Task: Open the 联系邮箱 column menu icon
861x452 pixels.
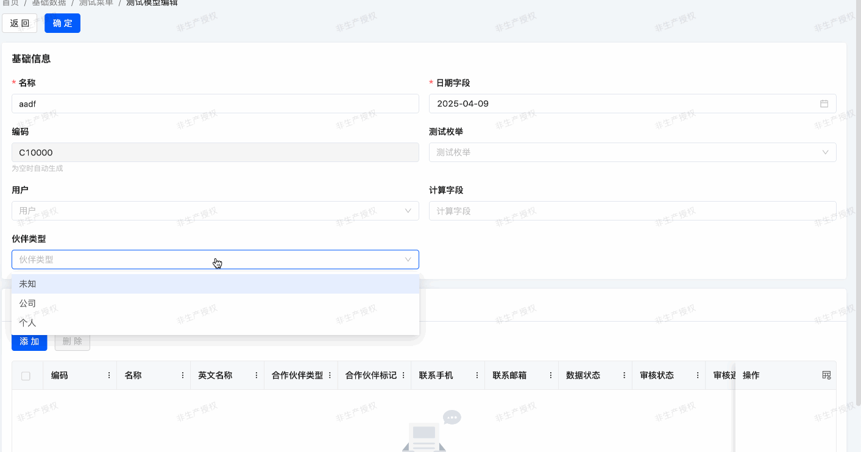Action: (551, 375)
